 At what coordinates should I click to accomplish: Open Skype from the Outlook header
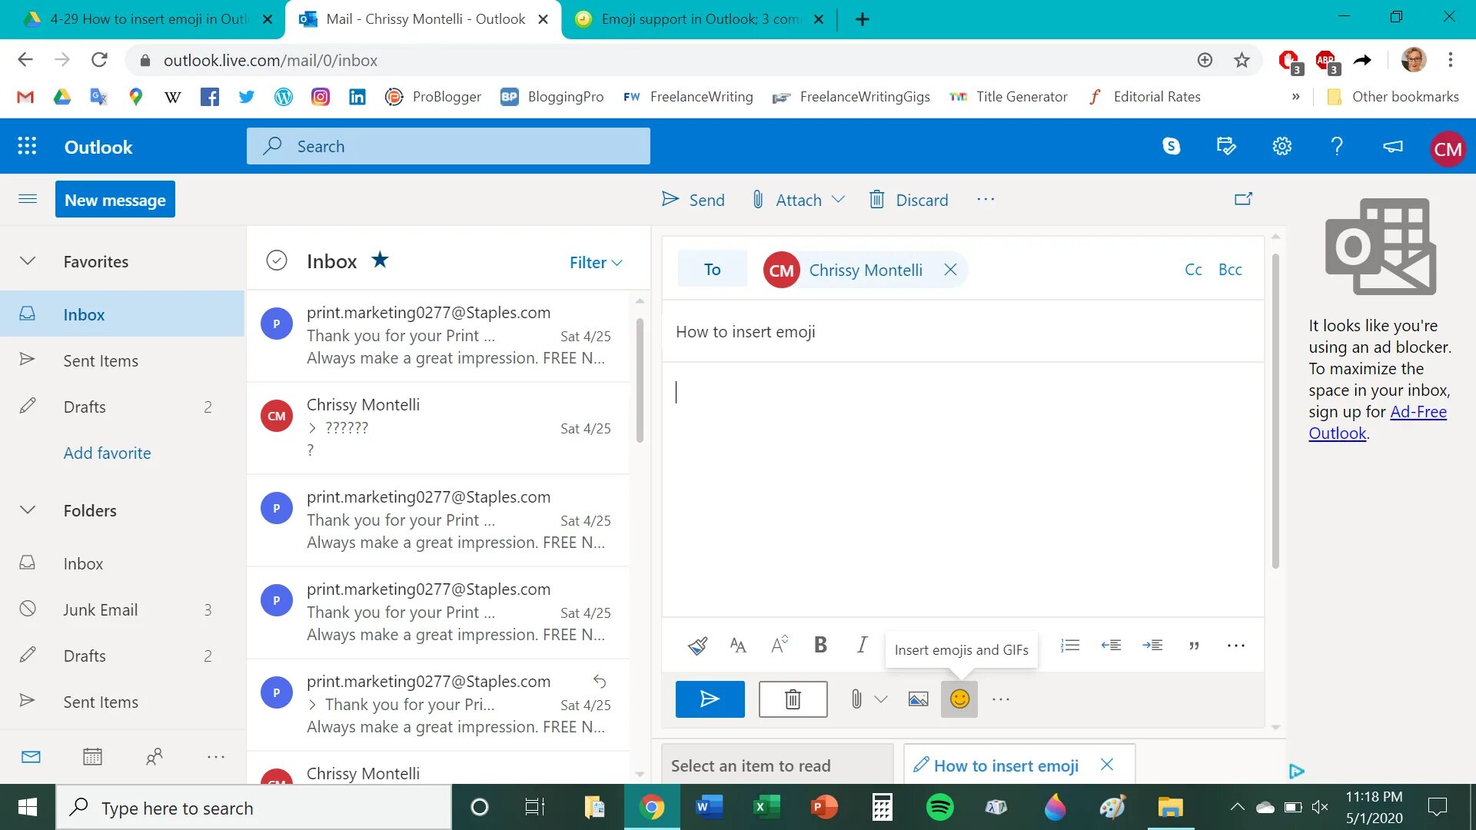pos(1171,146)
